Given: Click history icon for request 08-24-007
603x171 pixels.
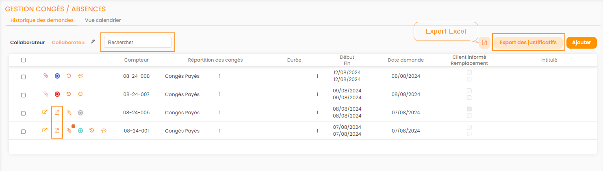Looking at the screenshot, I should pos(69,94).
